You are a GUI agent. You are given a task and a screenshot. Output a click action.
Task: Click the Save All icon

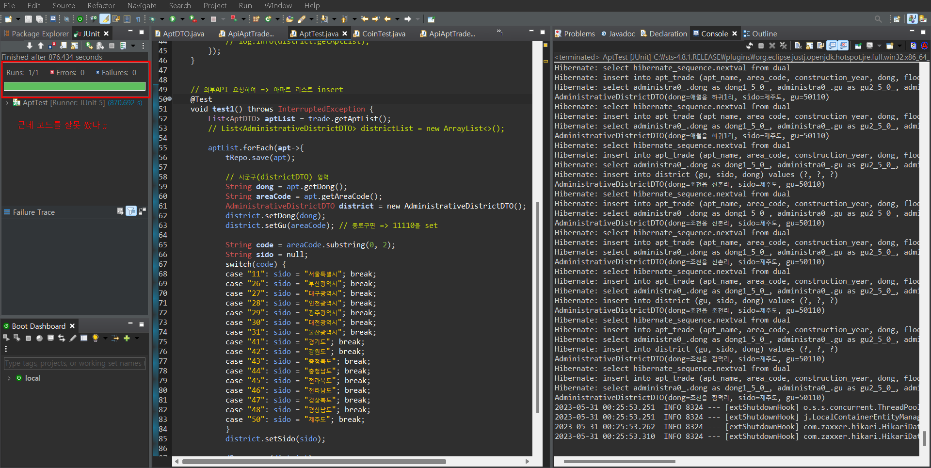(39, 19)
